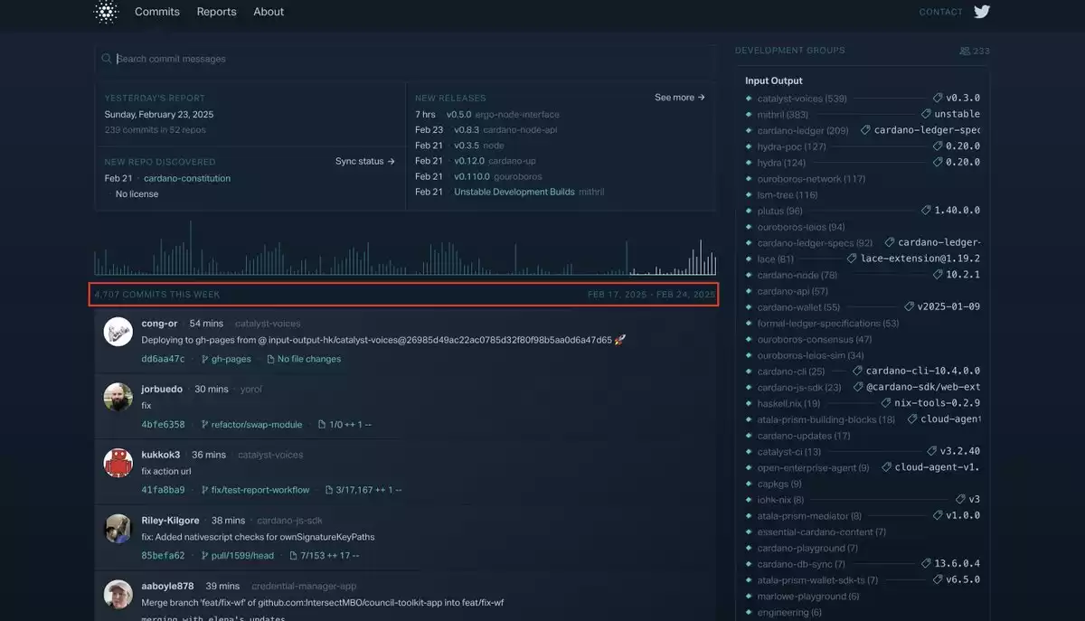1085x621 pixels.
Task: Click username cong-or
Action: 159,324
